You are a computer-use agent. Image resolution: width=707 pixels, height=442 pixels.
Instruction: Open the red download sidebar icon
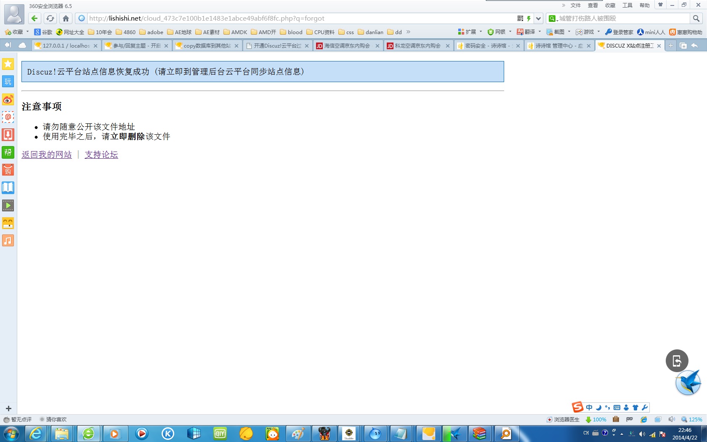[8, 135]
